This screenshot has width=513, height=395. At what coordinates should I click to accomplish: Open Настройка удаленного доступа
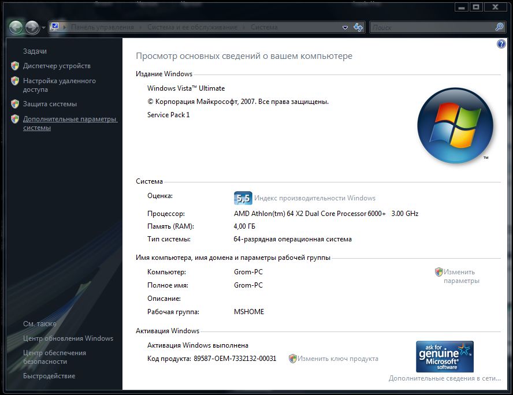pos(60,85)
